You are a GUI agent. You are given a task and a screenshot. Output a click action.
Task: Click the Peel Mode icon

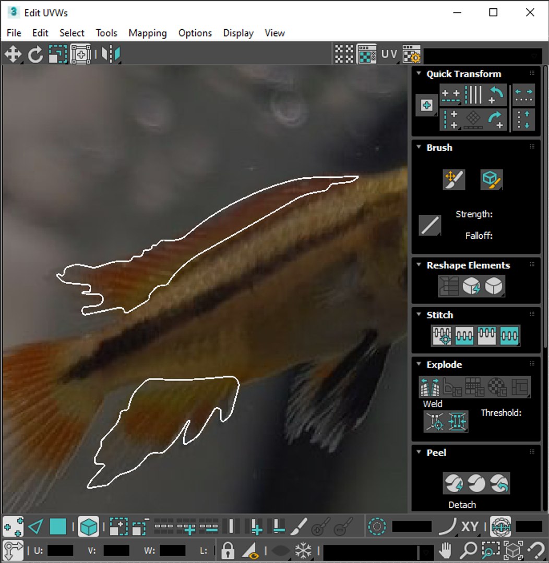click(476, 483)
